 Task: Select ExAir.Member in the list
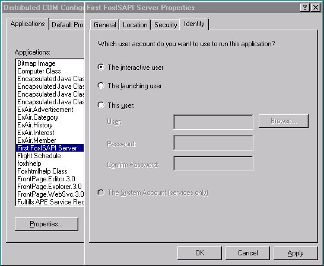point(50,140)
